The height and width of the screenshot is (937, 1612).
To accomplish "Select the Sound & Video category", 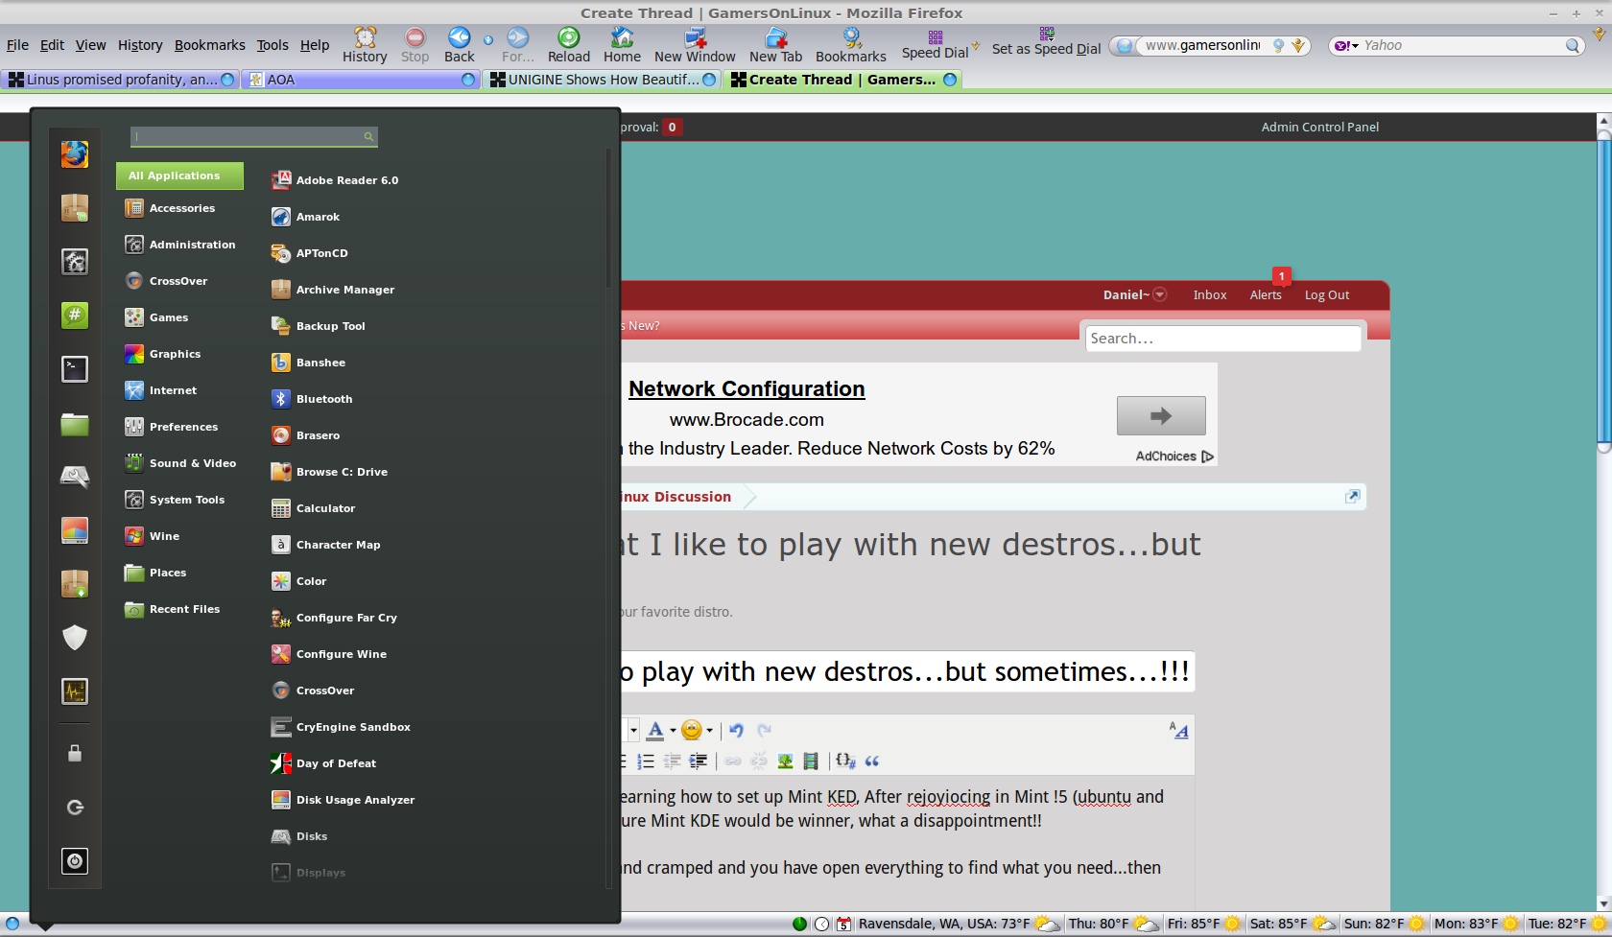I will coord(180,463).
